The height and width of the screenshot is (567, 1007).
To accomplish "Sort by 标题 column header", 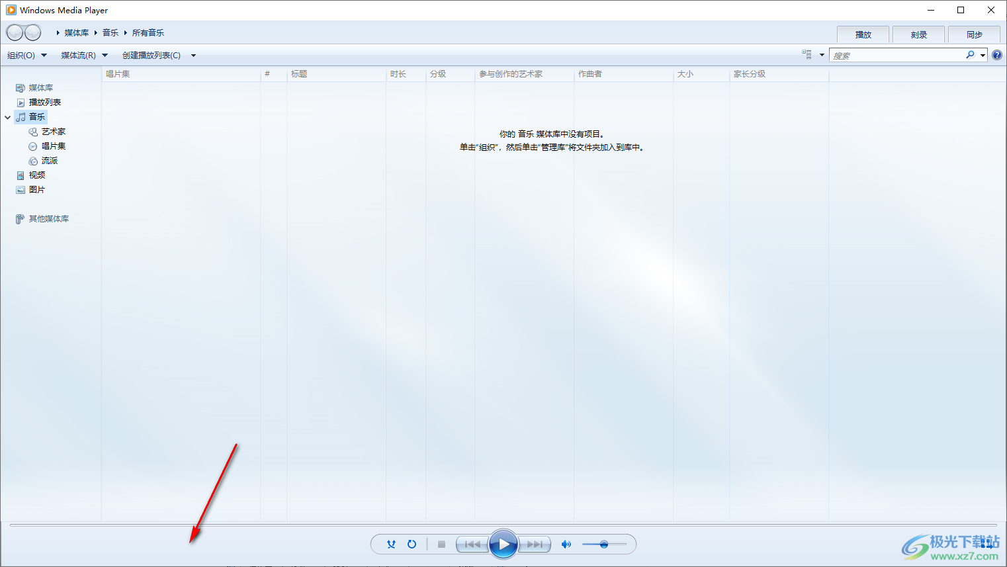I will [x=337, y=74].
